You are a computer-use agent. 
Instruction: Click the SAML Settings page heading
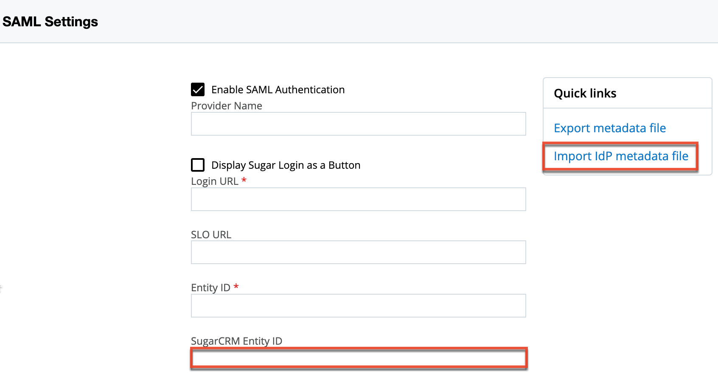click(50, 21)
